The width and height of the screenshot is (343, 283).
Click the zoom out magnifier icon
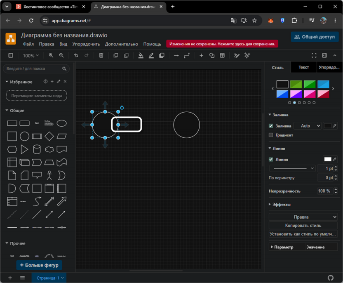click(61, 55)
